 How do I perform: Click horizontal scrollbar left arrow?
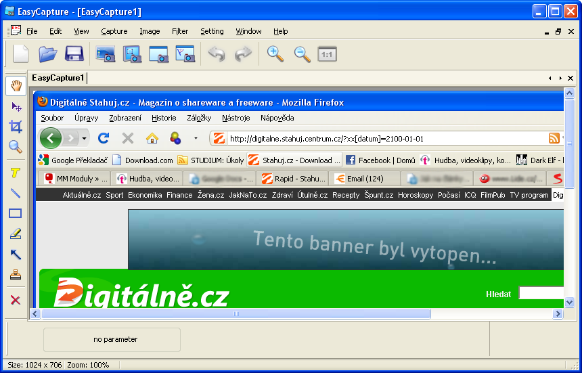coord(35,314)
